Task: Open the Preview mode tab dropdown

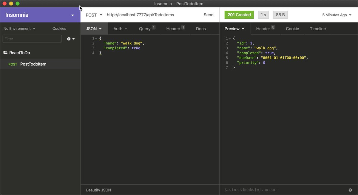Action: (x=234, y=29)
